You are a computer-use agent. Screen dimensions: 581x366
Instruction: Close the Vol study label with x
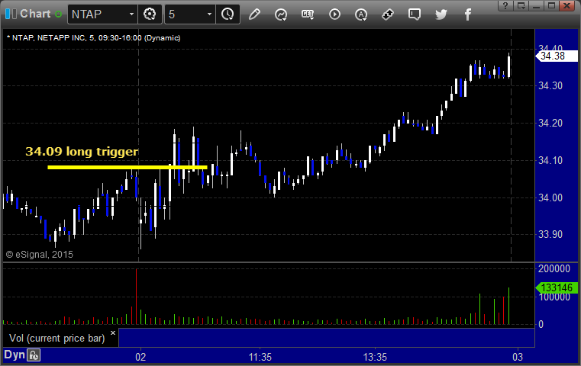pos(113,332)
